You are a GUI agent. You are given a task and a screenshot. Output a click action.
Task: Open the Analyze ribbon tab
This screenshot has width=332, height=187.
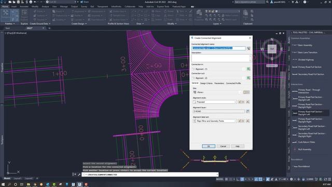[x=45, y=7]
